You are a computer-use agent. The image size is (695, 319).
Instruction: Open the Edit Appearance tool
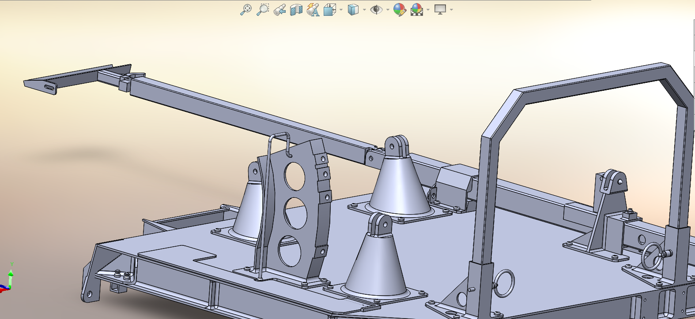click(400, 9)
